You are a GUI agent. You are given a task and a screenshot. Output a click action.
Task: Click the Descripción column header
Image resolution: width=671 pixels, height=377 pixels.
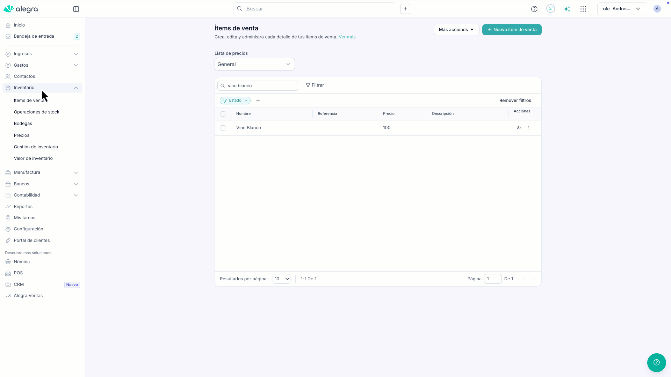coord(443,114)
